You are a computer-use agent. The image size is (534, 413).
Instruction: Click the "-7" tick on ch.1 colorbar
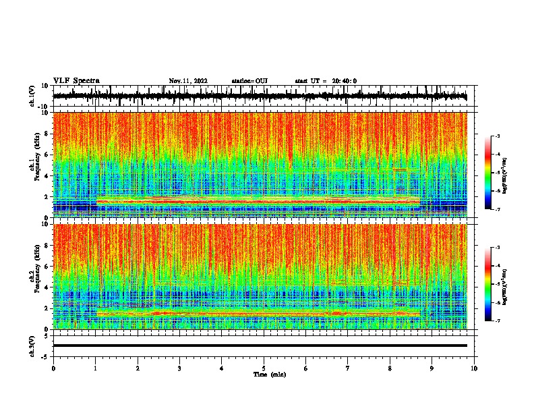coord(498,209)
